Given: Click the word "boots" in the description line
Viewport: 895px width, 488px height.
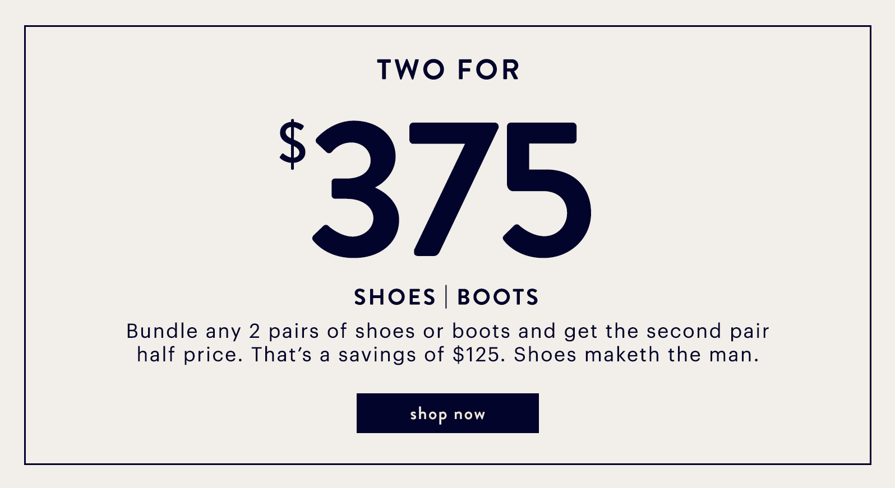Looking at the screenshot, I should [x=481, y=331].
